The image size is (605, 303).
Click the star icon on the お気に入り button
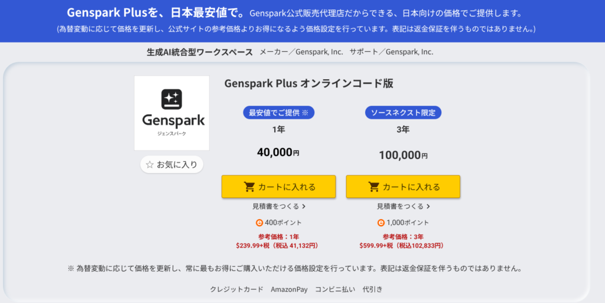point(150,165)
